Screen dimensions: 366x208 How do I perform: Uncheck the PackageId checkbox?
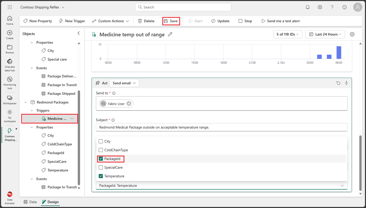pyautogui.click(x=101, y=159)
